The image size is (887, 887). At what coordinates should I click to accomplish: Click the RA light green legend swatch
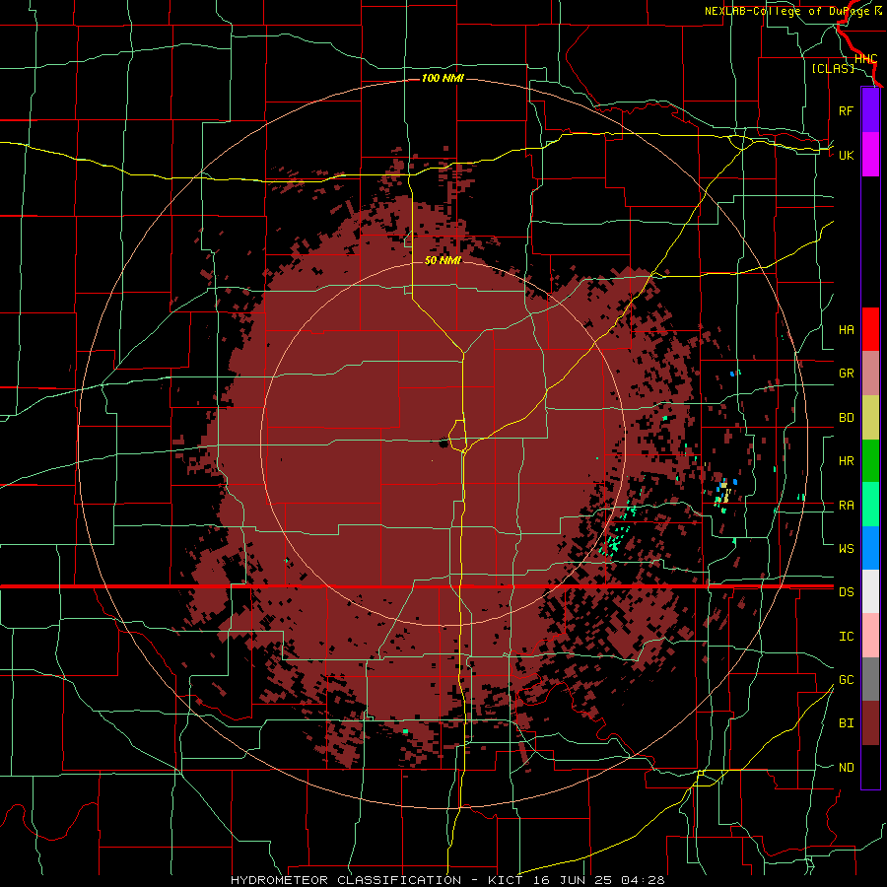click(870, 505)
